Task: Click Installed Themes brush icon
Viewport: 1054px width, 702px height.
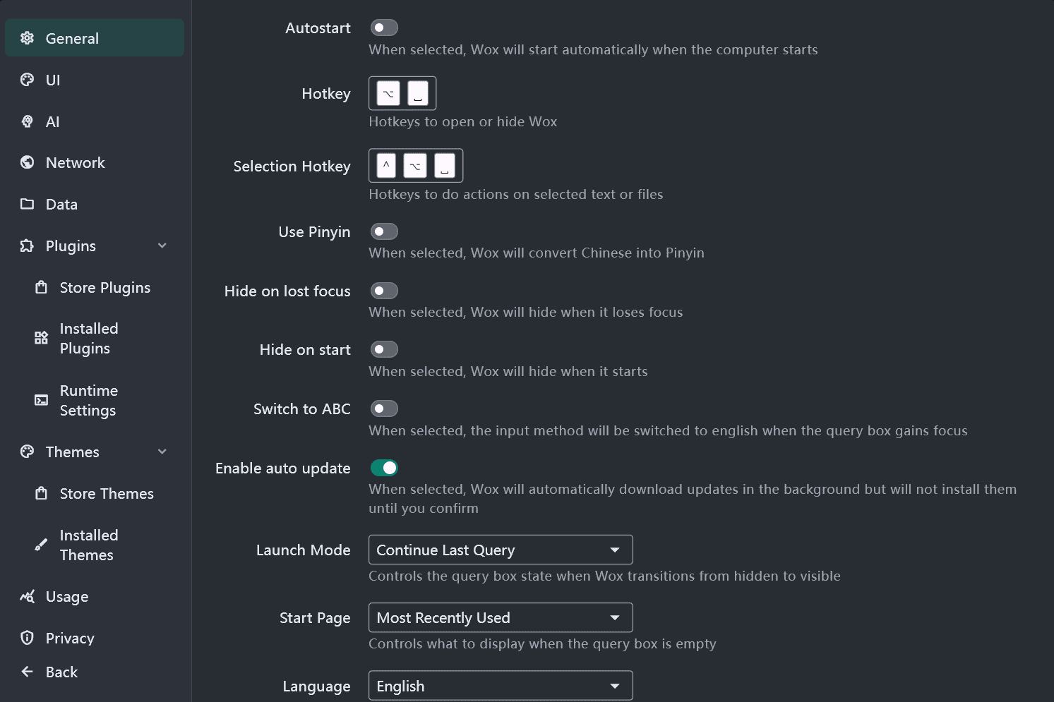Action: [x=42, y=545]
